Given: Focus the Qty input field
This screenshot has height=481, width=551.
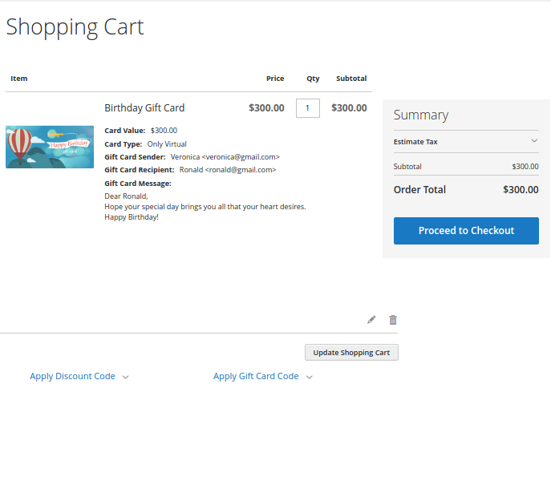Looking at the screenshot, I should tap(307, 108).
